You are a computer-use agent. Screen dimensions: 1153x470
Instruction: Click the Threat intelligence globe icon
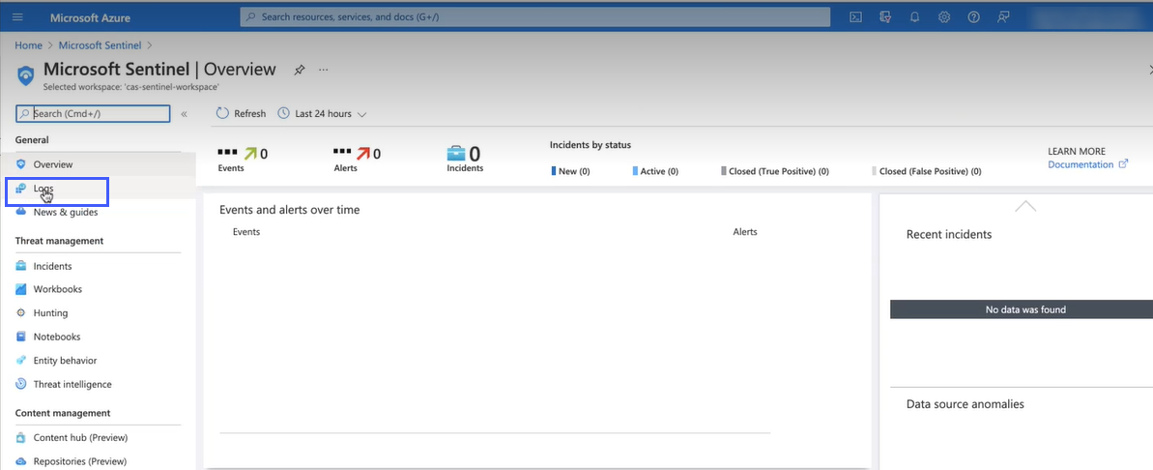click(20, 384)
